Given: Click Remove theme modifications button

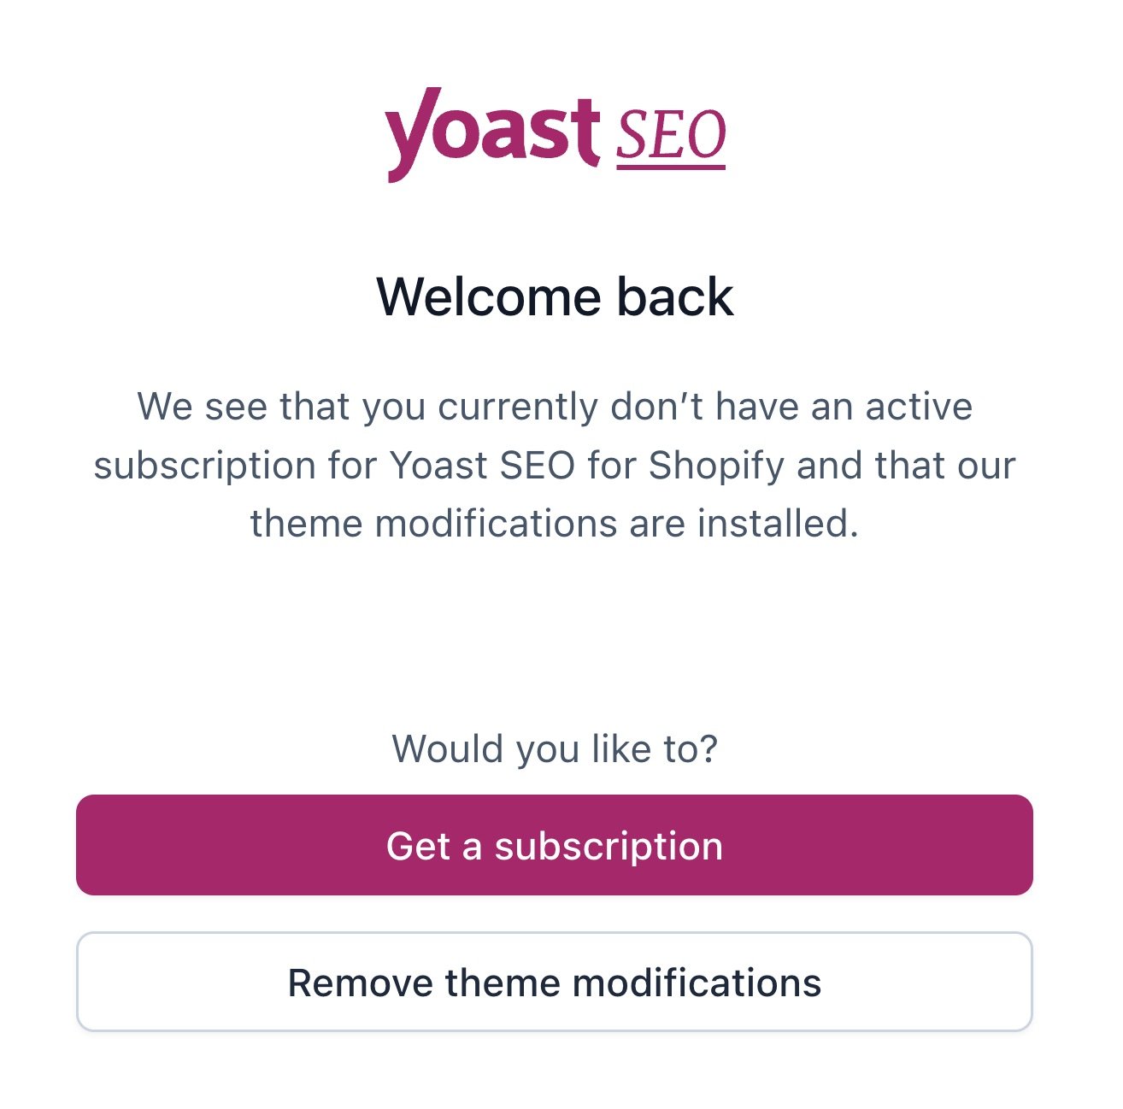Looking at the screenshot, I should pyautogui.click(x=555, y=982).
